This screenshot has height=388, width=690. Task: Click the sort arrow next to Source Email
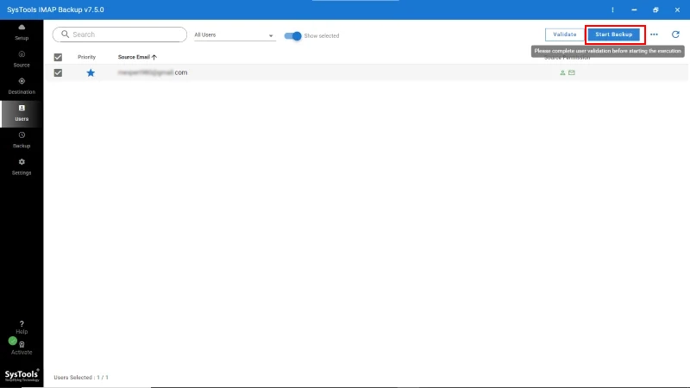(154, 57)
